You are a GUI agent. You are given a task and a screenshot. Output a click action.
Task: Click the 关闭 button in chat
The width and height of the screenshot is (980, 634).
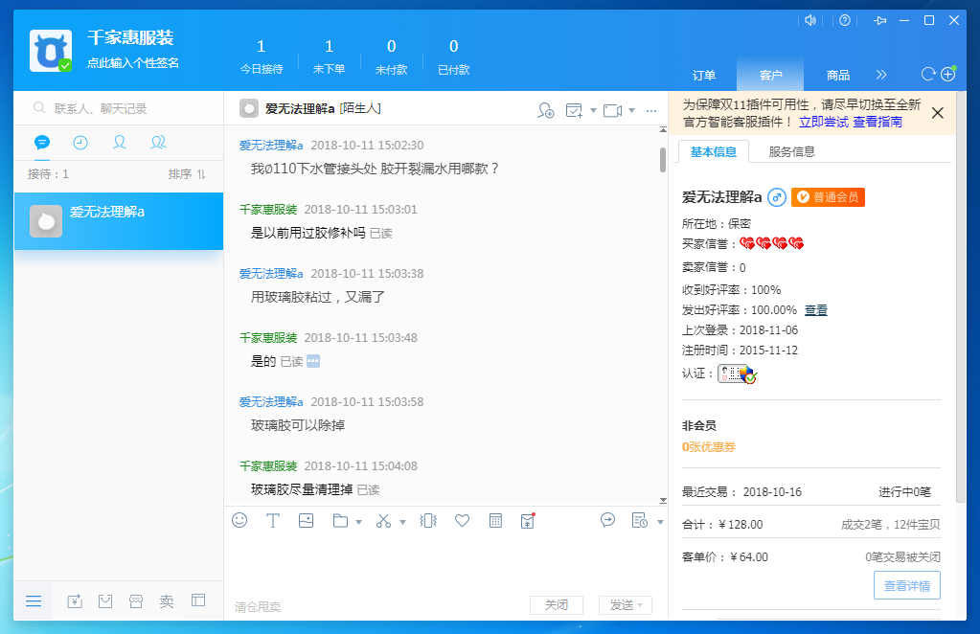coord(557,604)
